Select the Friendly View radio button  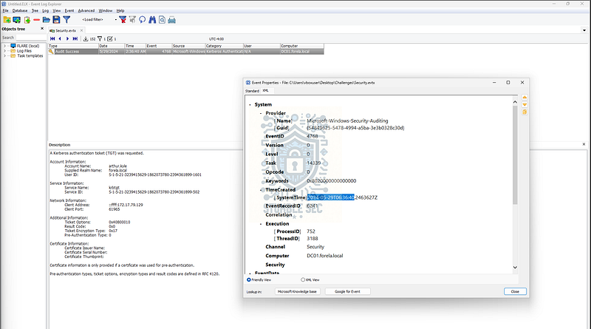[x=249, y=280]
